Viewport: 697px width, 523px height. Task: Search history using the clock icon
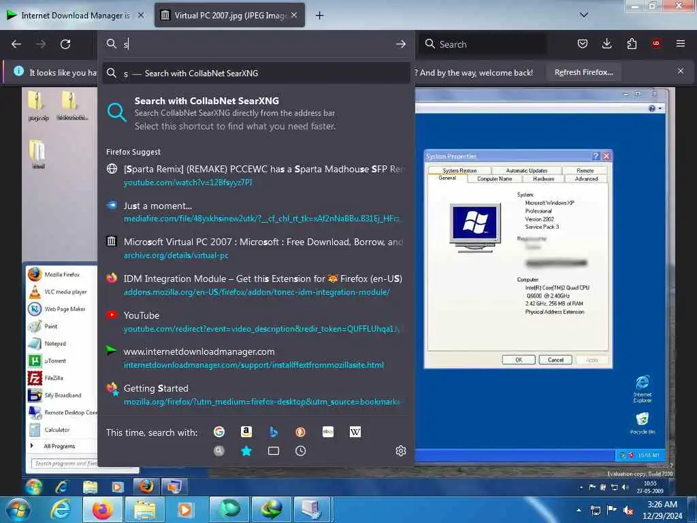click(300, 451)
